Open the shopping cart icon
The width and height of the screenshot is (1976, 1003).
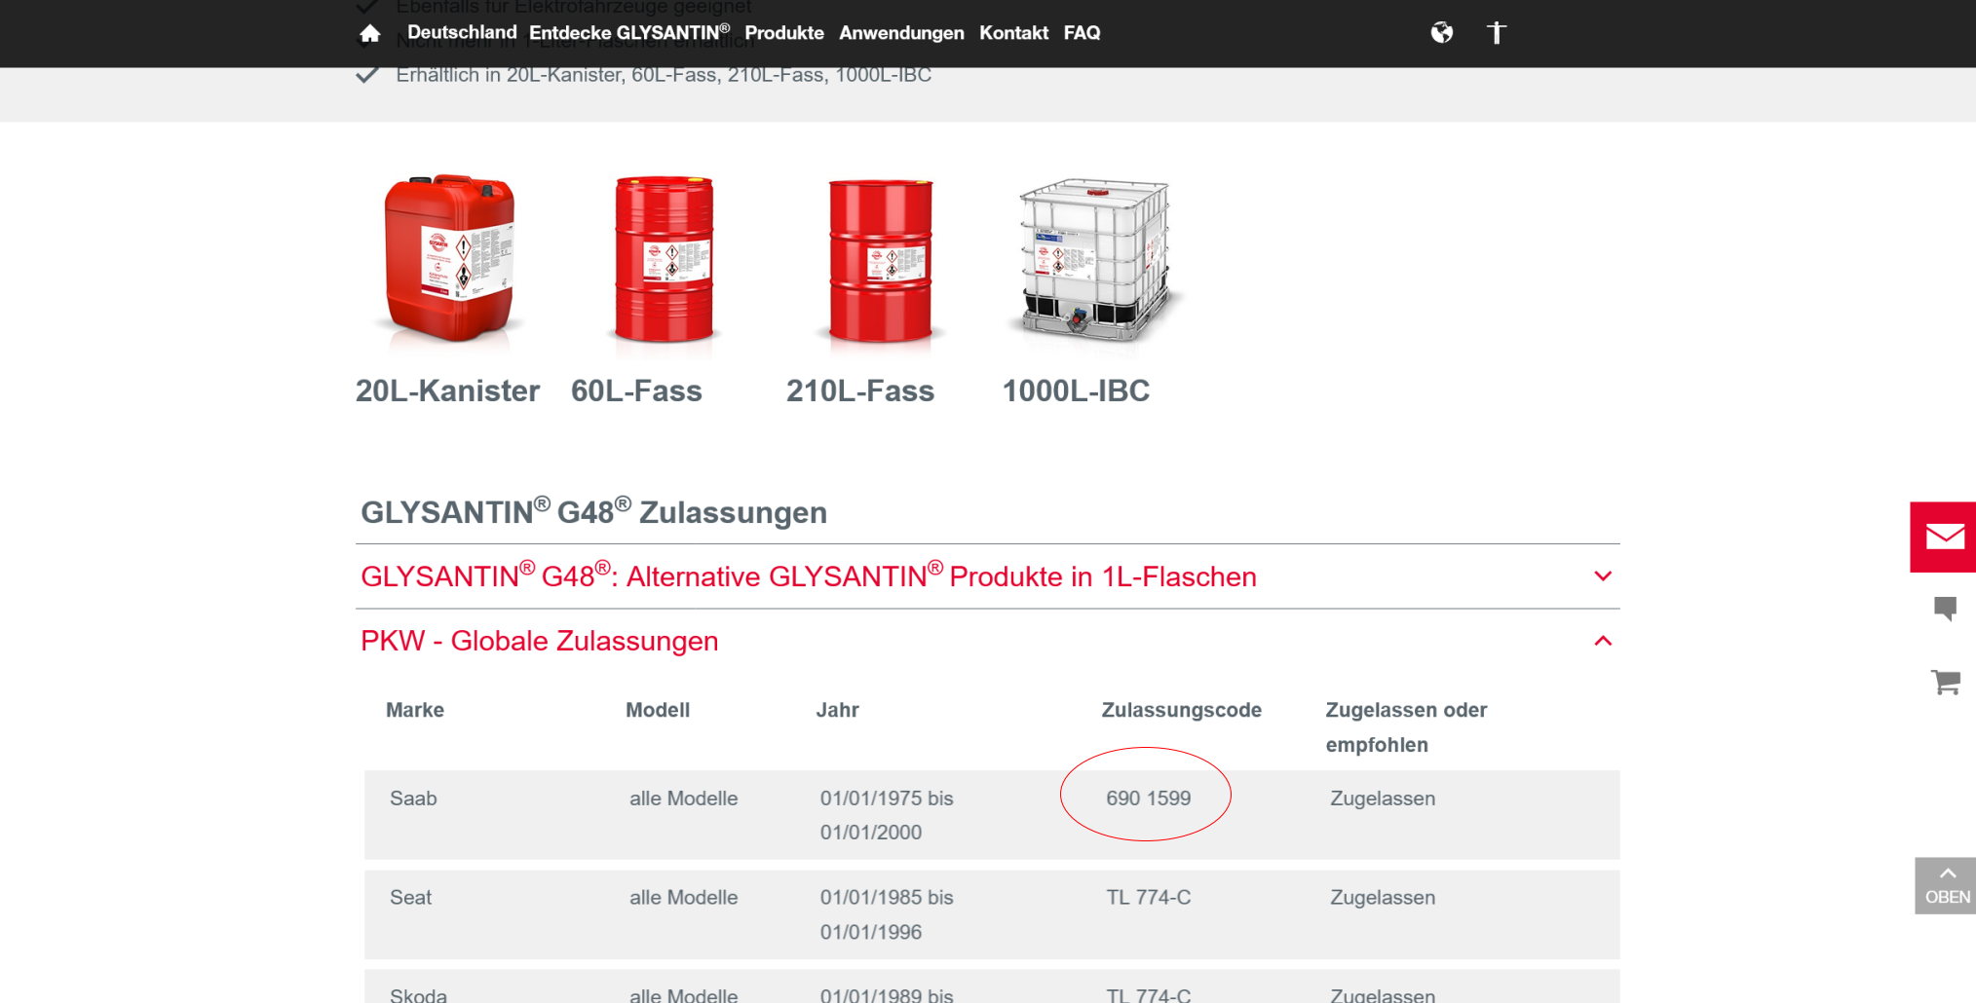click(1945, 682)
